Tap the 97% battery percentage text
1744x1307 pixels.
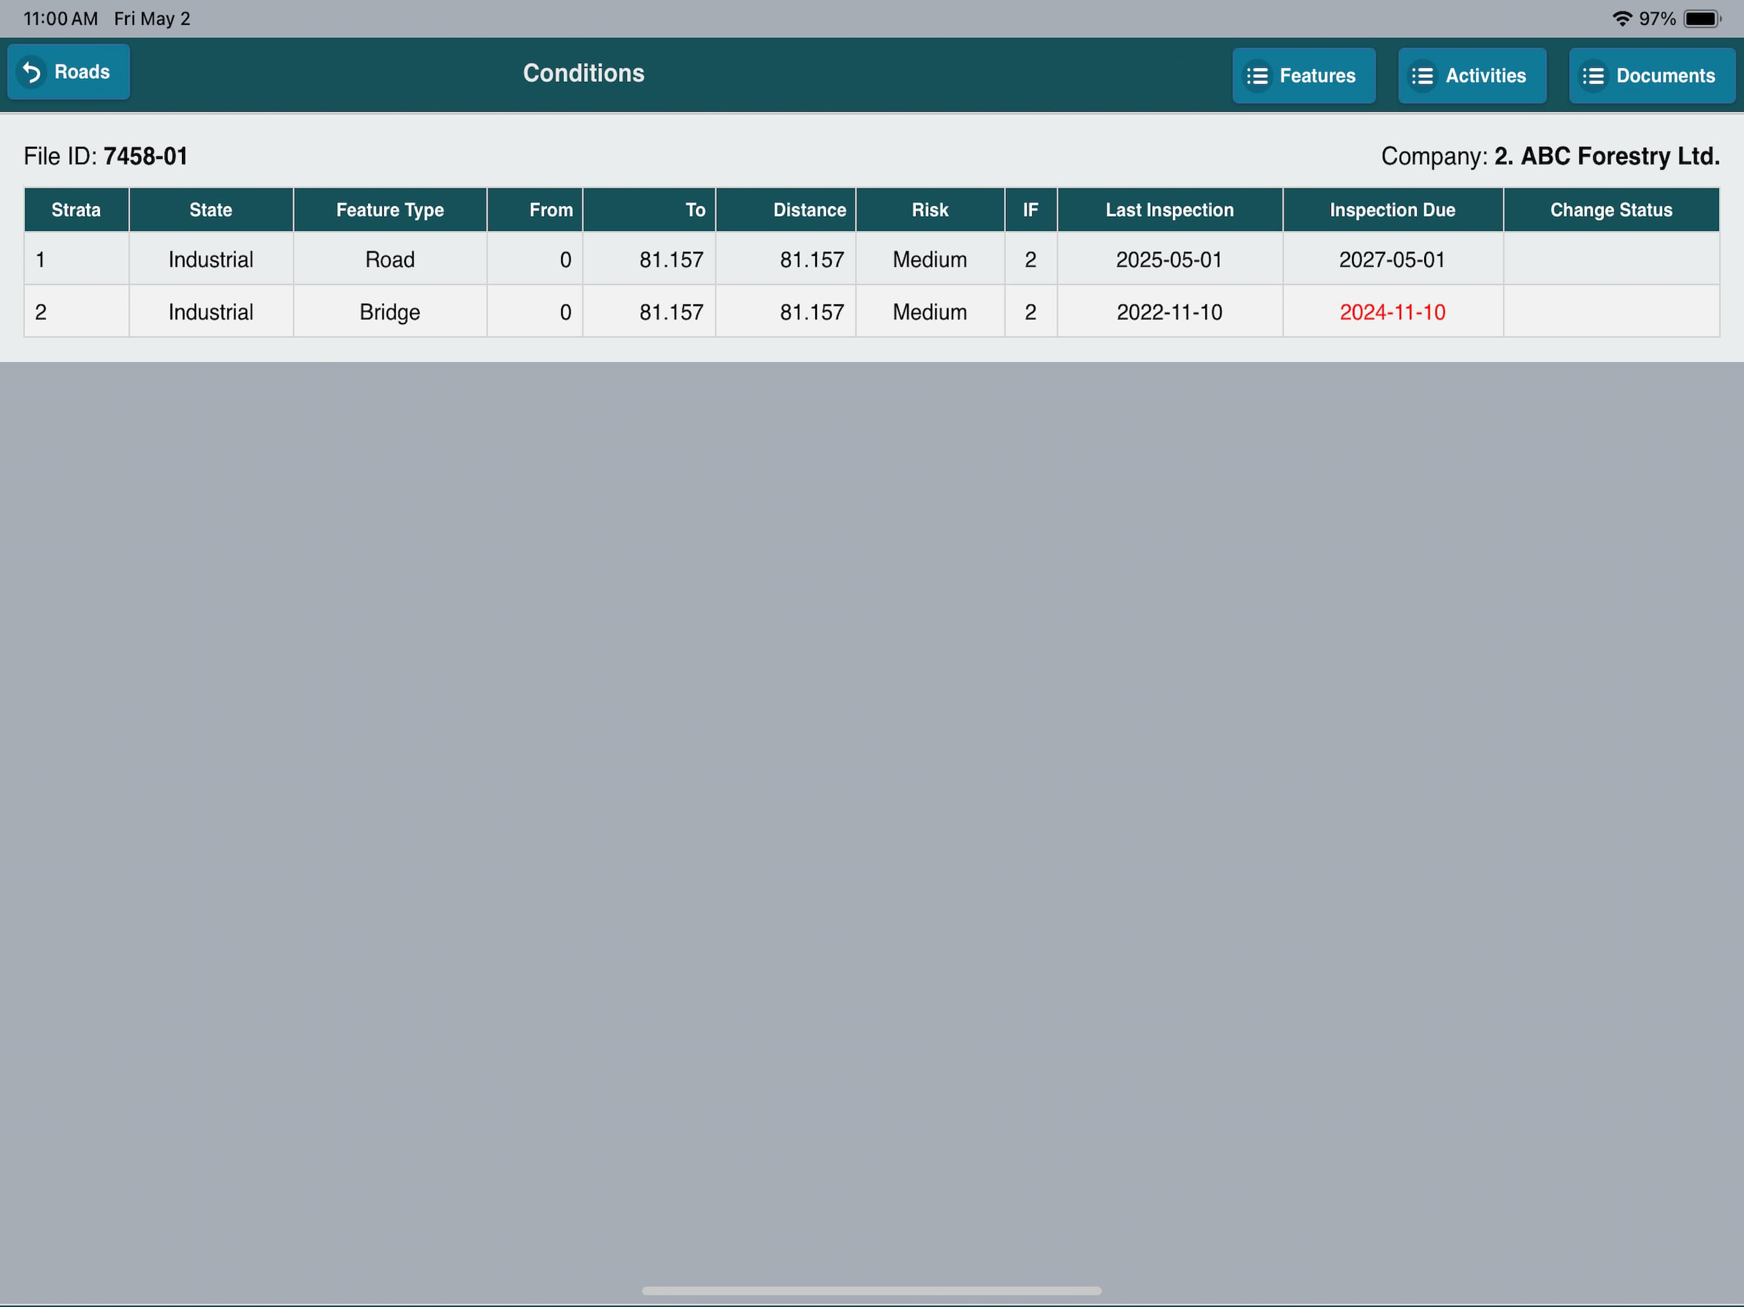pos(1657,18)
